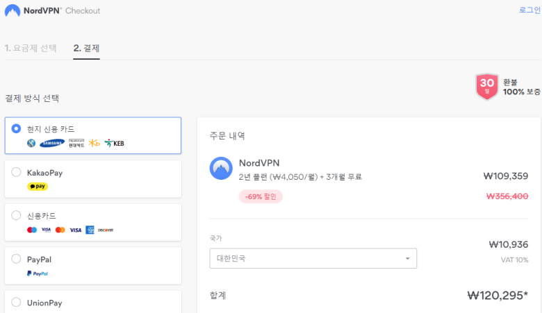Click the PayPal logo icon

[x=38, y=273]
